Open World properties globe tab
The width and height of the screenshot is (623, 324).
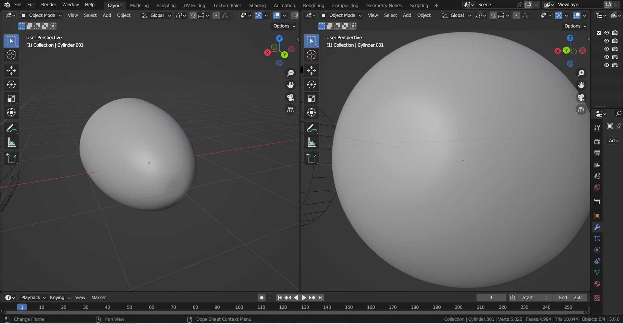click(x=597, y=187)
